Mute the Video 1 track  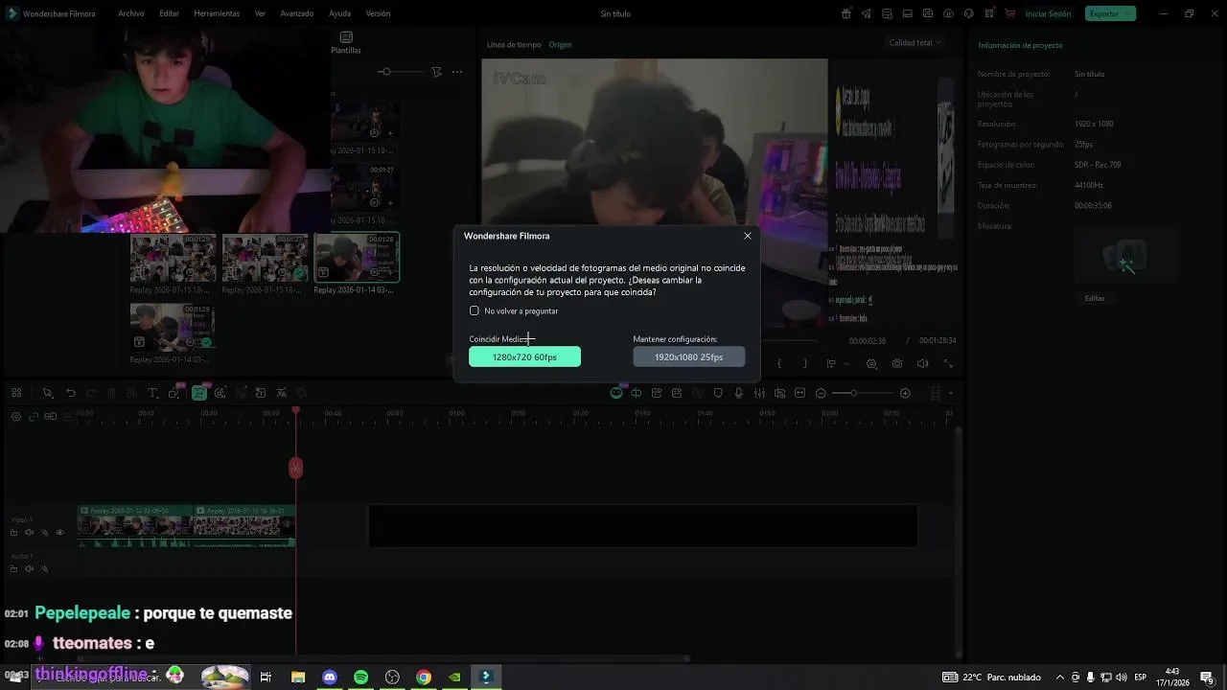tap(29, 533)
